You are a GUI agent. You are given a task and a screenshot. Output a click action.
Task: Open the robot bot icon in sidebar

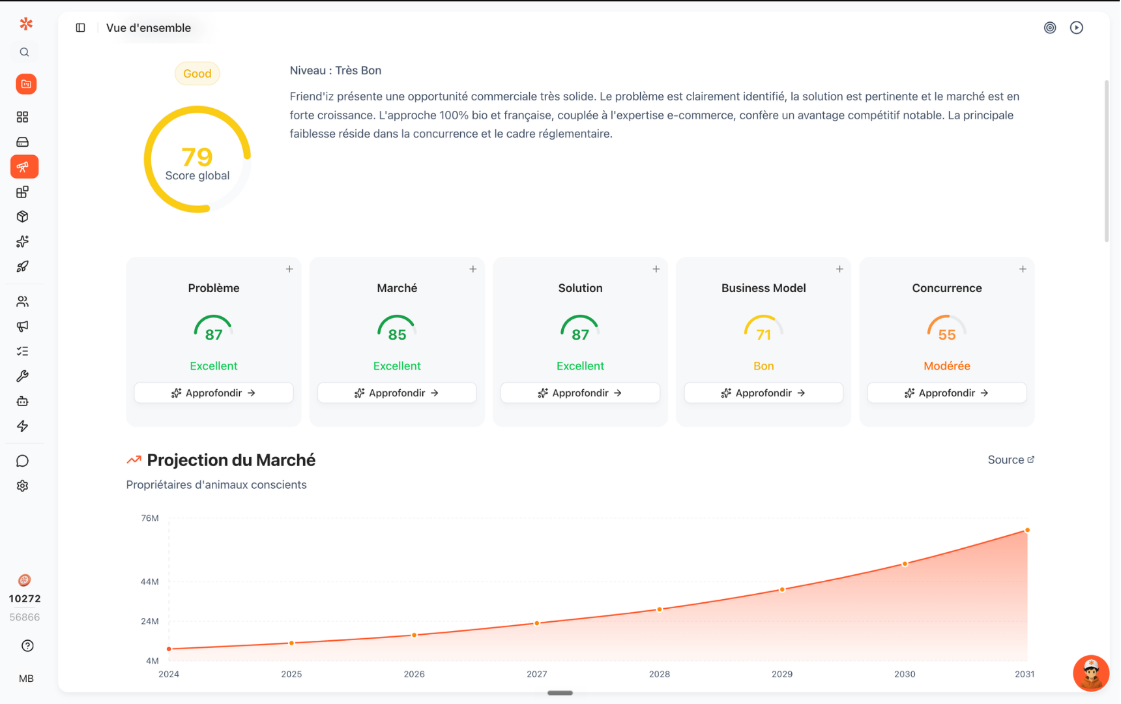[x=23, y=401]
